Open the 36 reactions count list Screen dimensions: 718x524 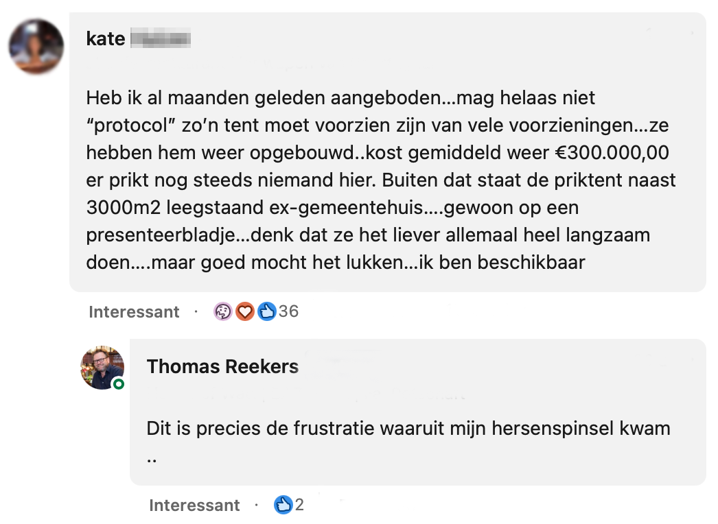(289, 311)
